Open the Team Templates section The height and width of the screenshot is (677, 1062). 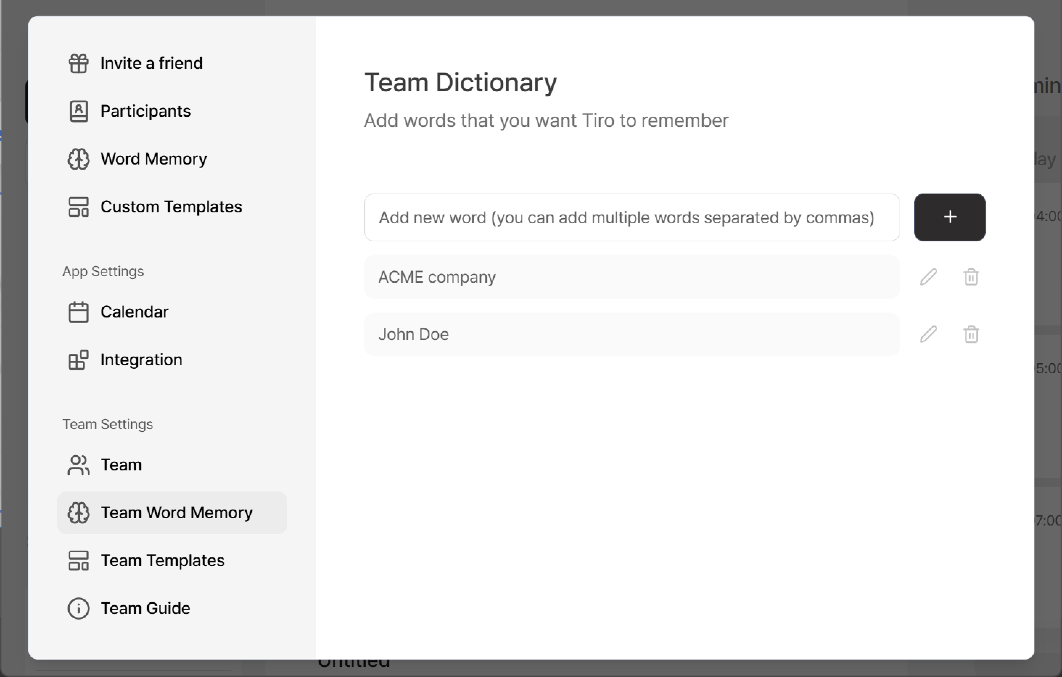(162, 561)
